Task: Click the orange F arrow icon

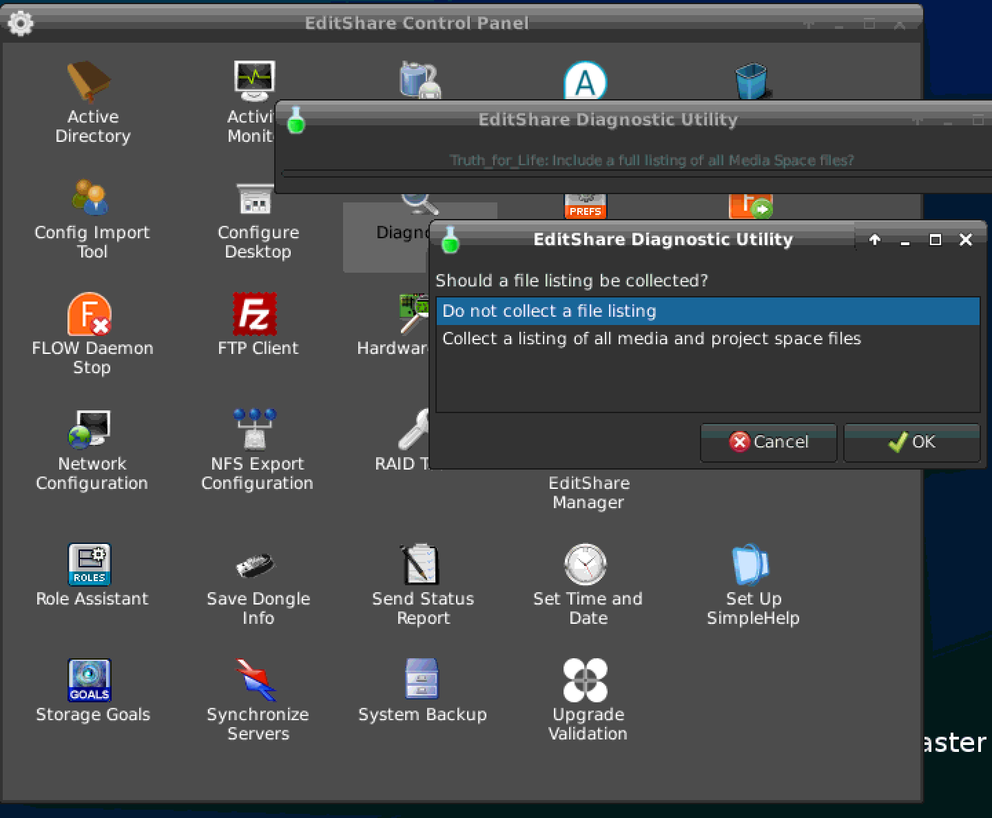Action: click(x=751, y=206)
